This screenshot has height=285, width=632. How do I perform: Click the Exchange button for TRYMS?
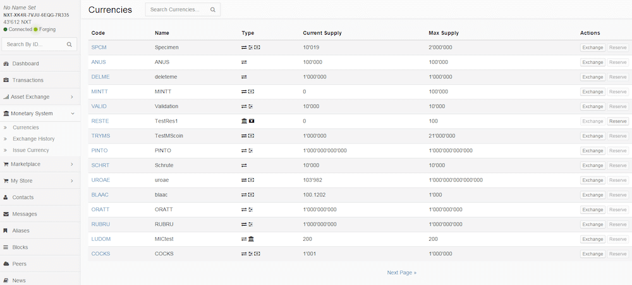593,136
